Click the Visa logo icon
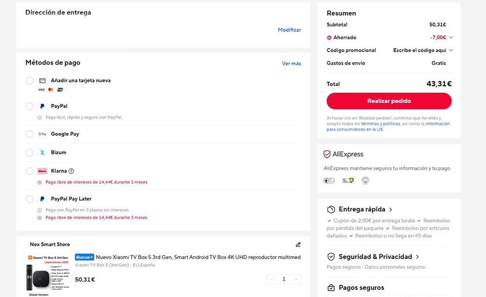Viewport: 486px width, 297px height. tap(41, 89)
